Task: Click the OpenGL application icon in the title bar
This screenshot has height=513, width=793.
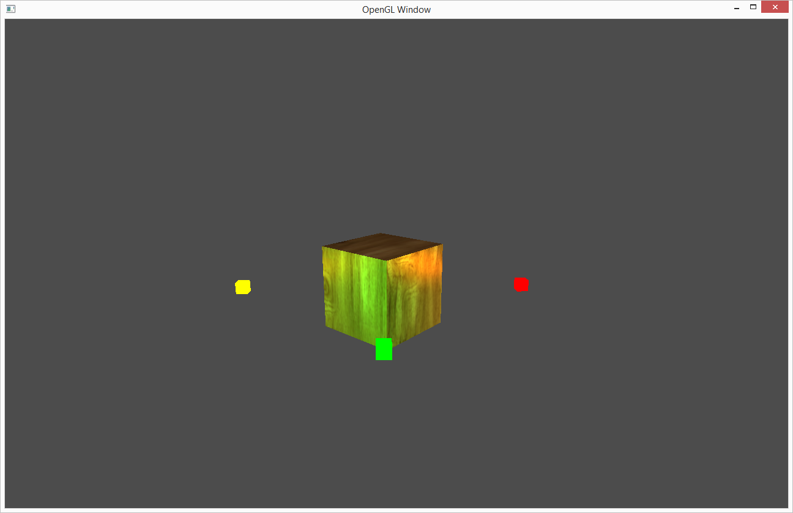Action: (10, 9)
